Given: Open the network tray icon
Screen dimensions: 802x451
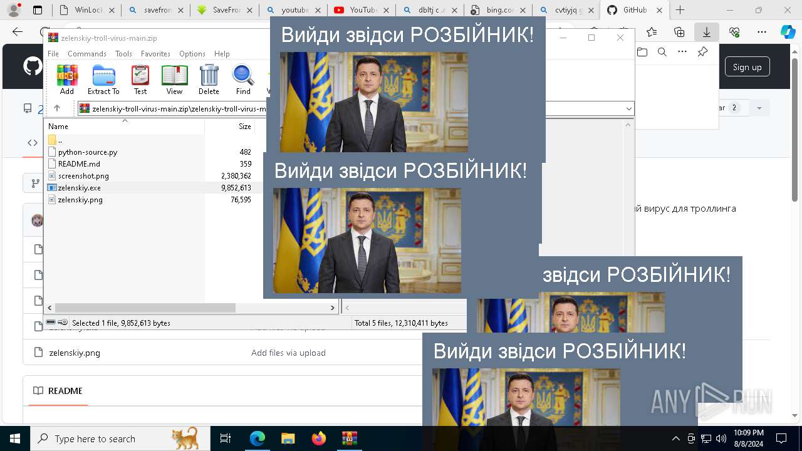Looking at the screenshot, I should [706, 438].
